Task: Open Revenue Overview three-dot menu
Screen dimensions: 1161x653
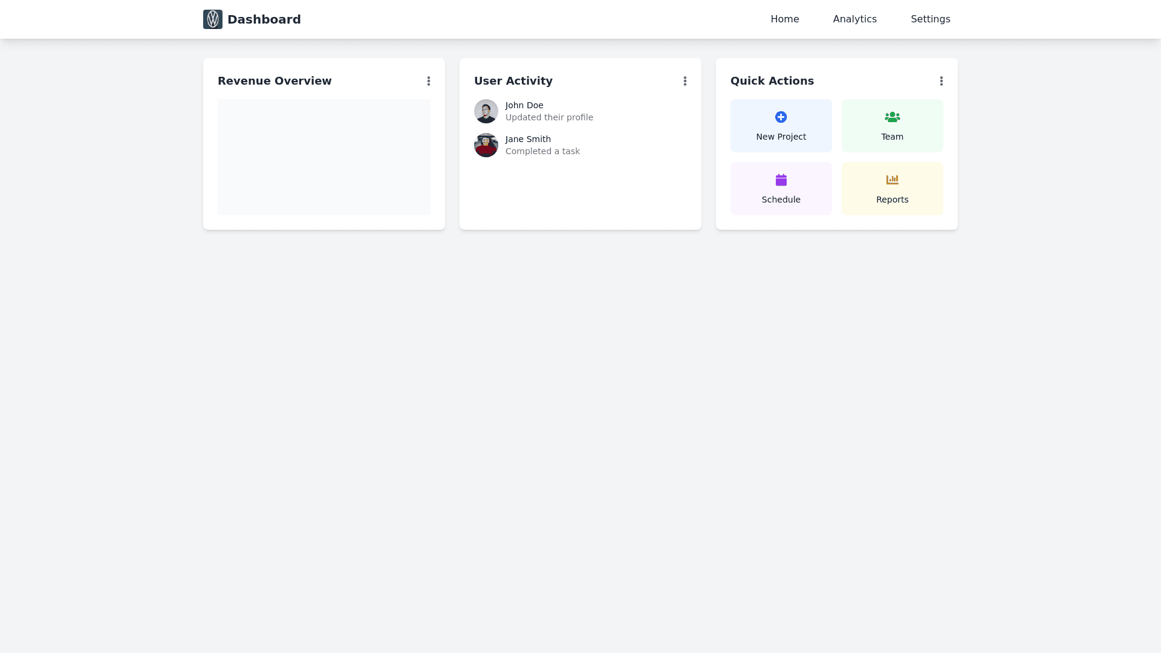Action: pyautogui.click(x=429, y=81)
